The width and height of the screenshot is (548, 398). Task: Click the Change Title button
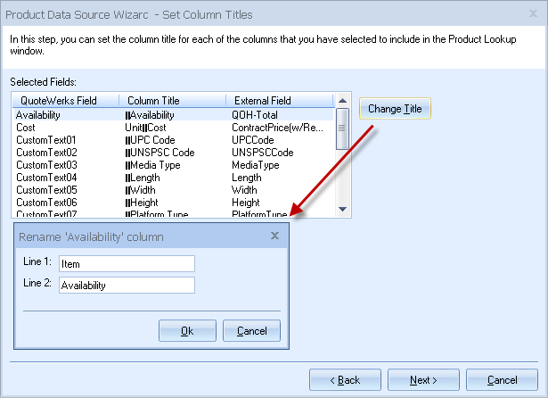(x=395, y=109)
